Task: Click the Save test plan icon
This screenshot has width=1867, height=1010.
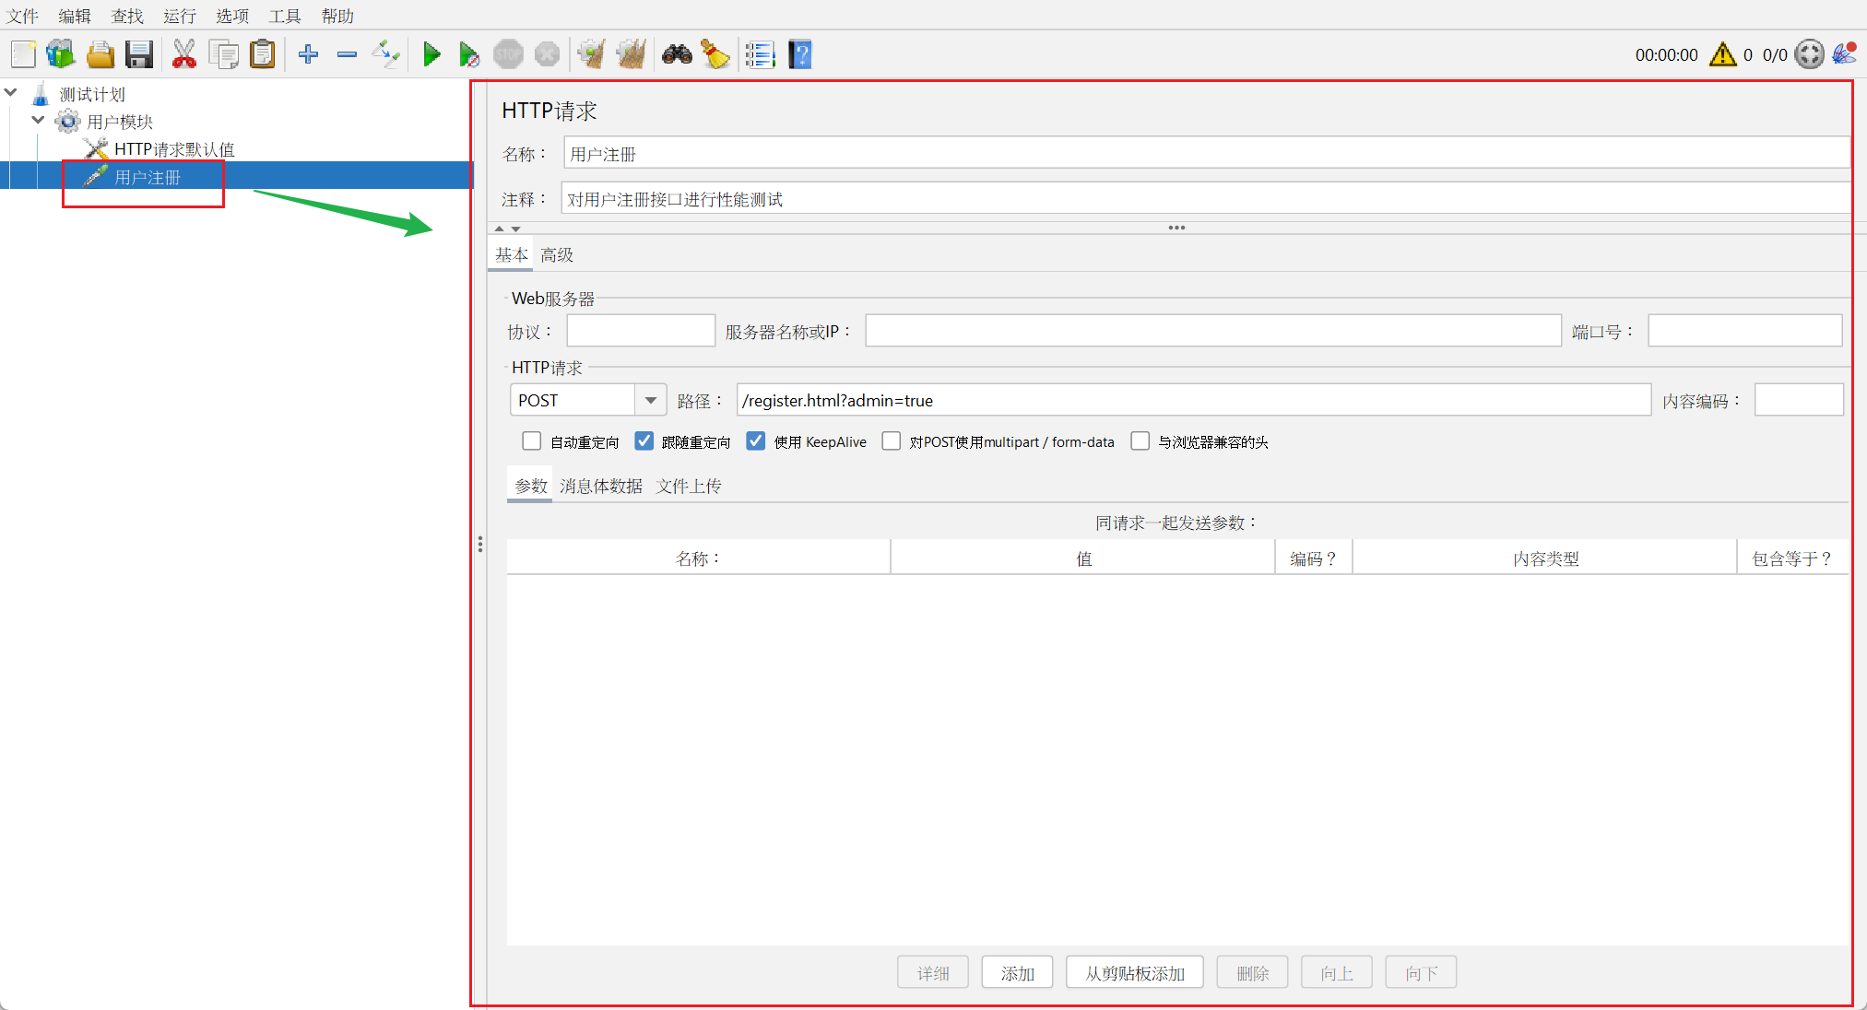Action: 139,54
